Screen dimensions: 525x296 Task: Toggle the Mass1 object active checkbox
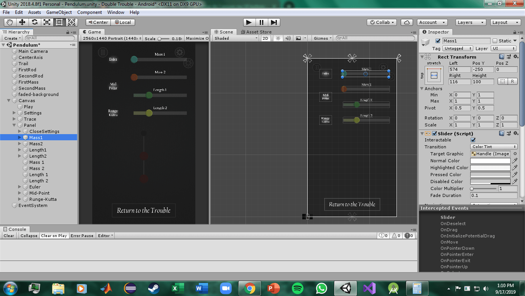coord(438,41)
